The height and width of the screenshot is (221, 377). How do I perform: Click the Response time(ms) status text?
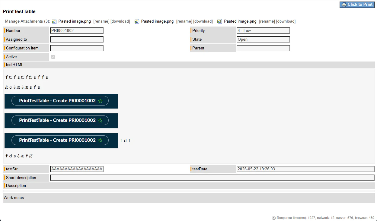[x=325, y=218]
